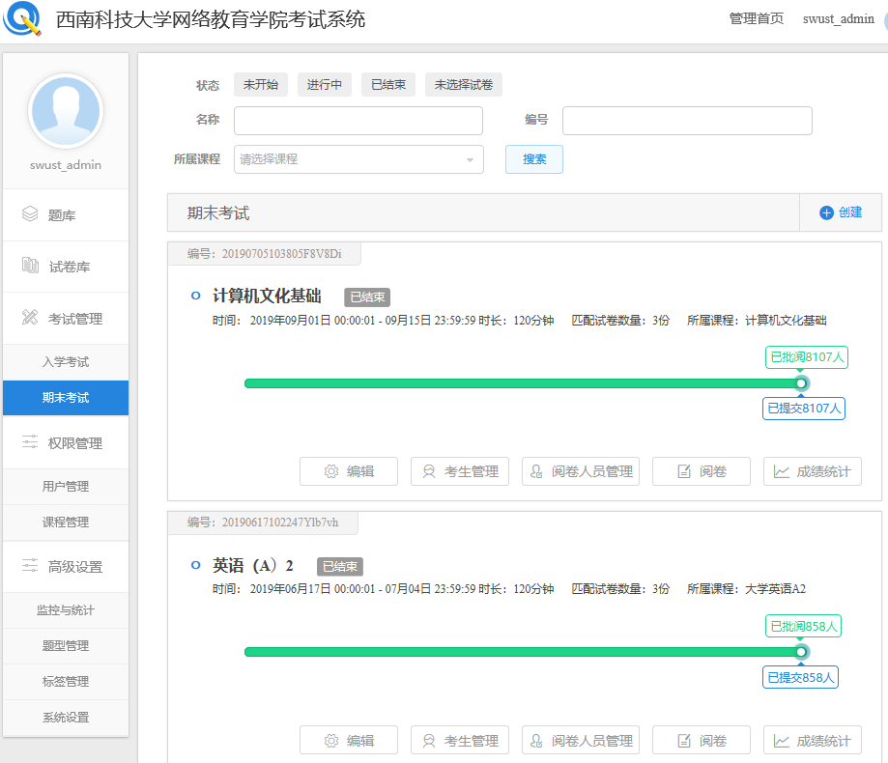The image size is (888, 763).
Task: Click the plus icon next to 创建
Action: coord(826,213)
